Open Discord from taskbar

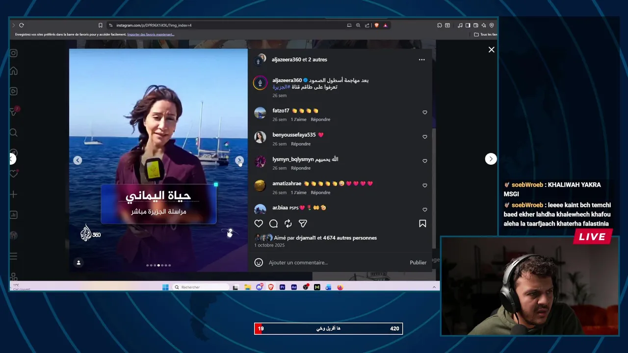259,287
